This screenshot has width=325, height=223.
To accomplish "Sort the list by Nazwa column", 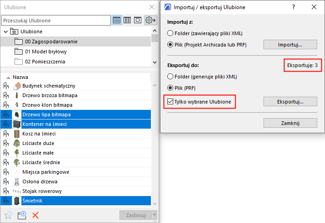I will (x=21, y=78).
